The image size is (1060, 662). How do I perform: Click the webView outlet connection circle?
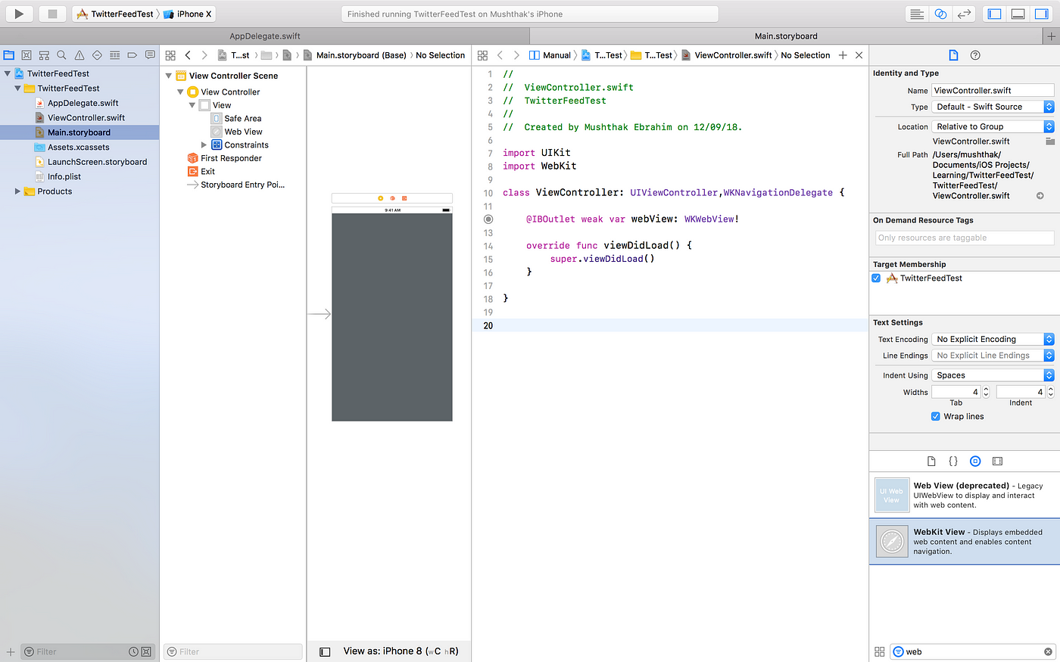[x=488, y=219]
